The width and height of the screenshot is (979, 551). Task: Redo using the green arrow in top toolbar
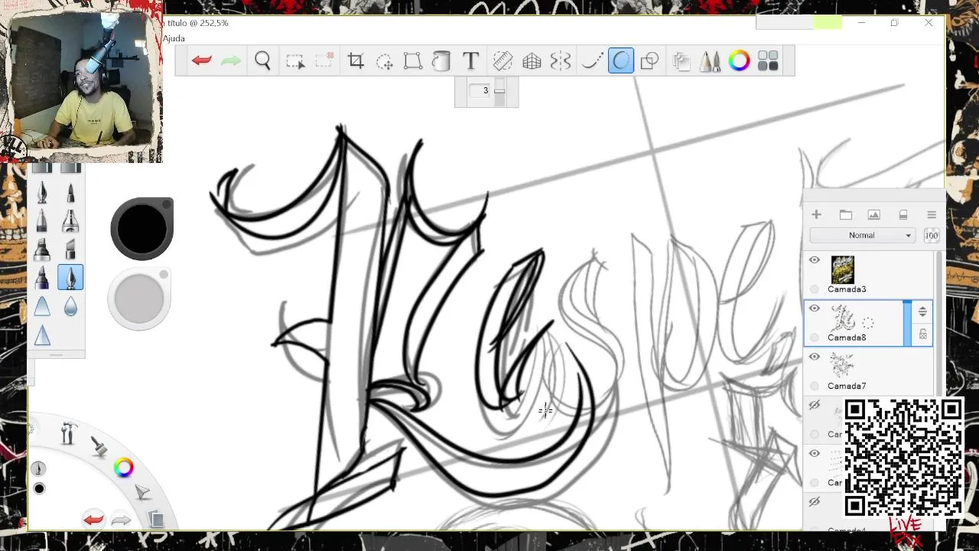tap(231, 60)
